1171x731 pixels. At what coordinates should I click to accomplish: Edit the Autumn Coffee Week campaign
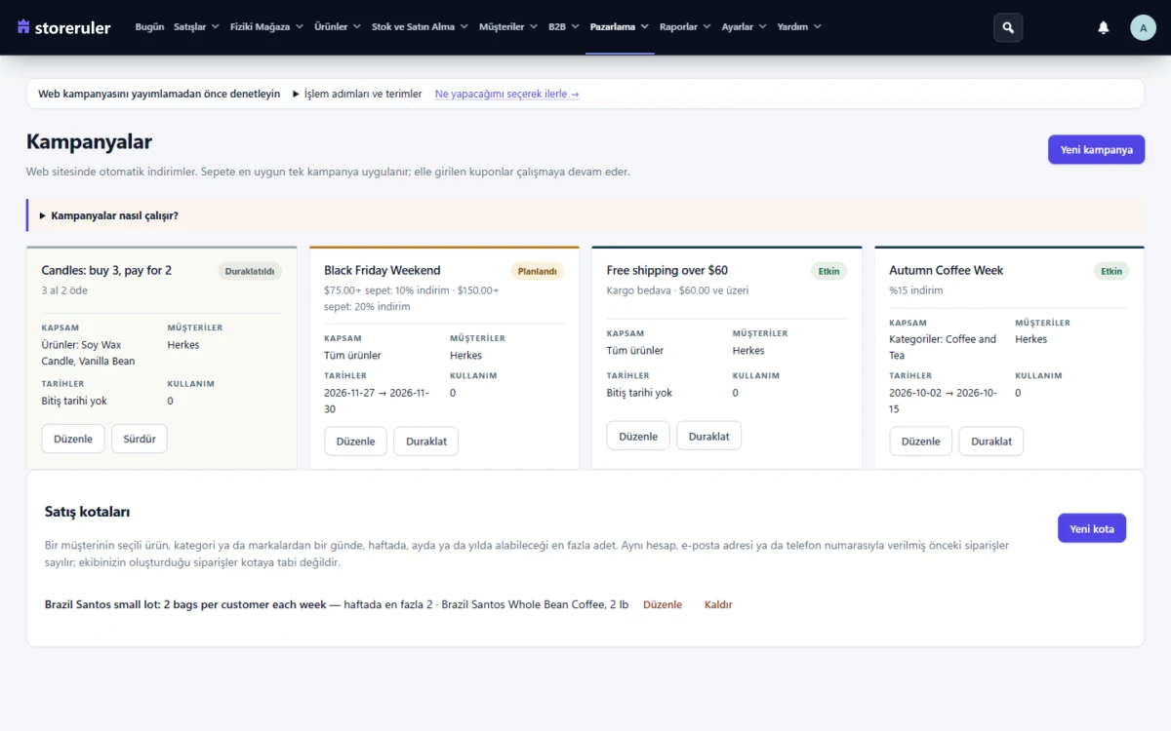pos(920,442)
